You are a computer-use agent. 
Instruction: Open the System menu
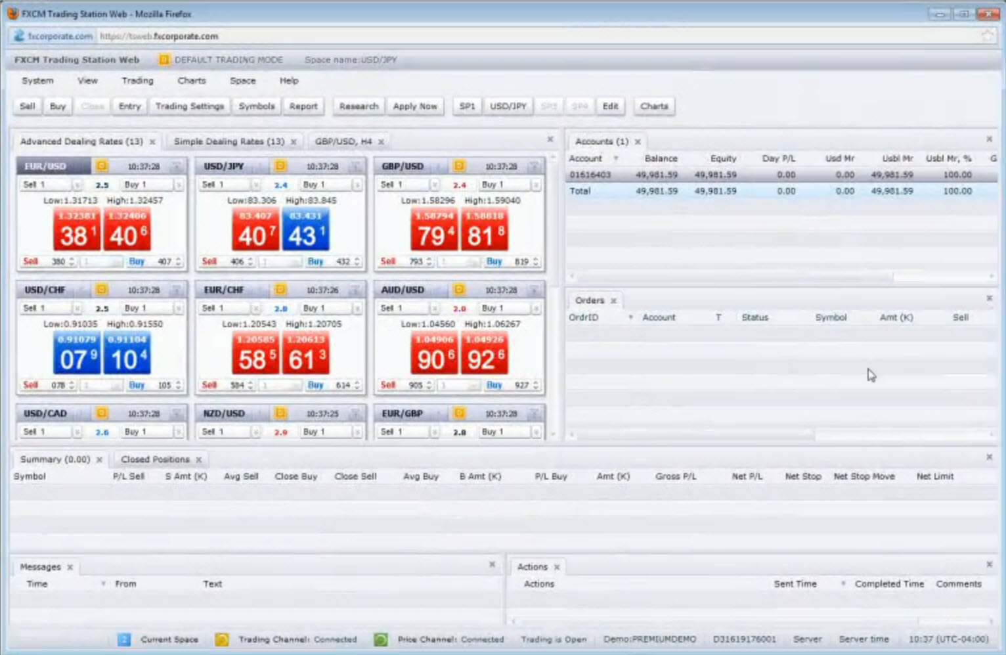coord(37,81)
